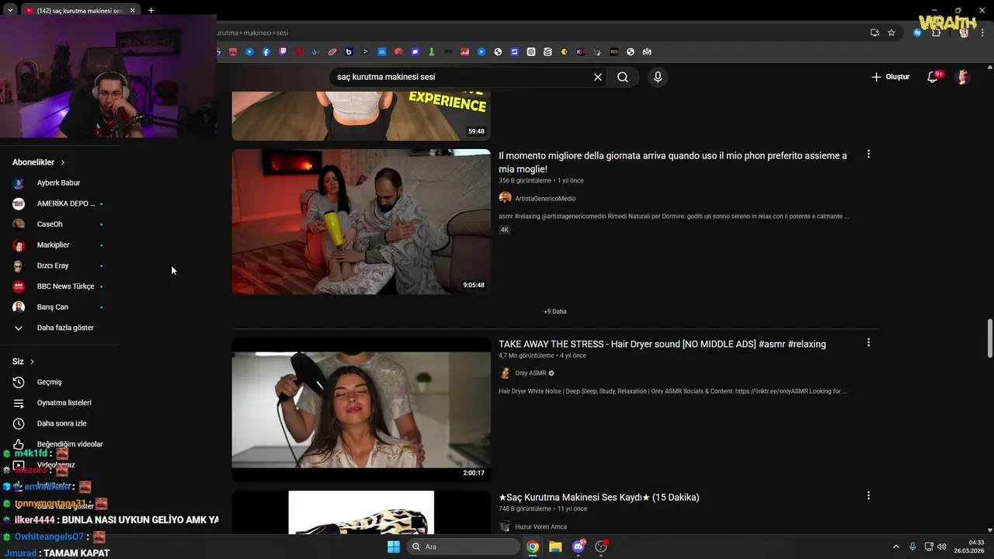The height and width of the screenshot is (559, 994).
Task: Expand the +9 Daha results link
Action: click(x=555, y=311)
